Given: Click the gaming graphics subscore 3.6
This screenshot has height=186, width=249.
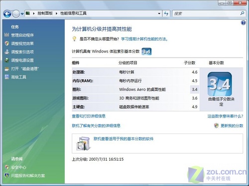Looking at the screenshot, I should pos(195,98).
